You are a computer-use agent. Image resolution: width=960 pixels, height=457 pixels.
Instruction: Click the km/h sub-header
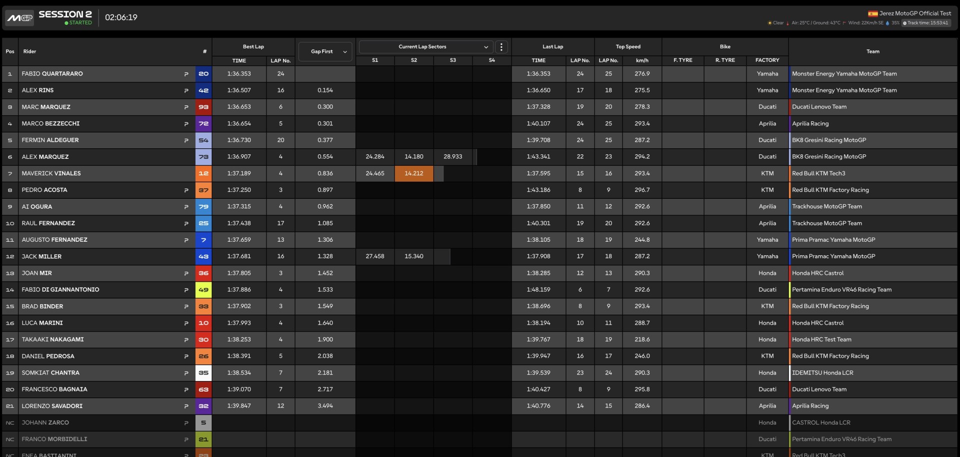coord(642,60)
